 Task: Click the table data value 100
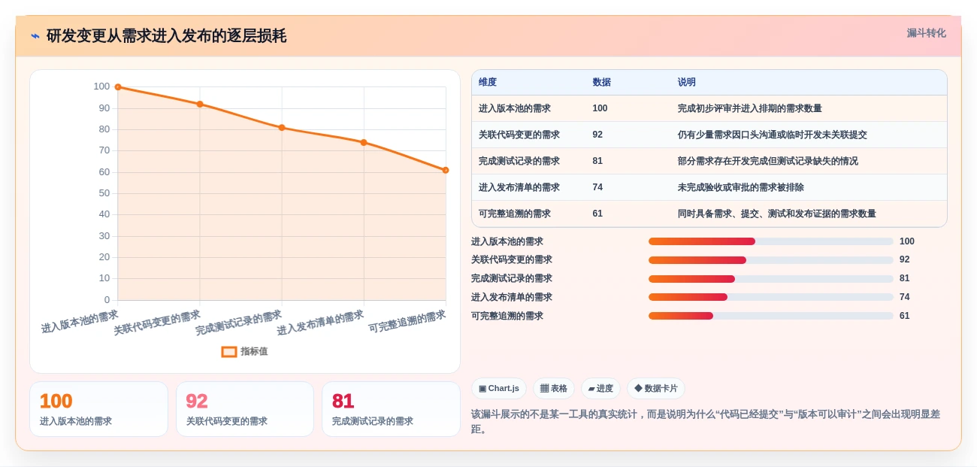[x=600, y=108]
